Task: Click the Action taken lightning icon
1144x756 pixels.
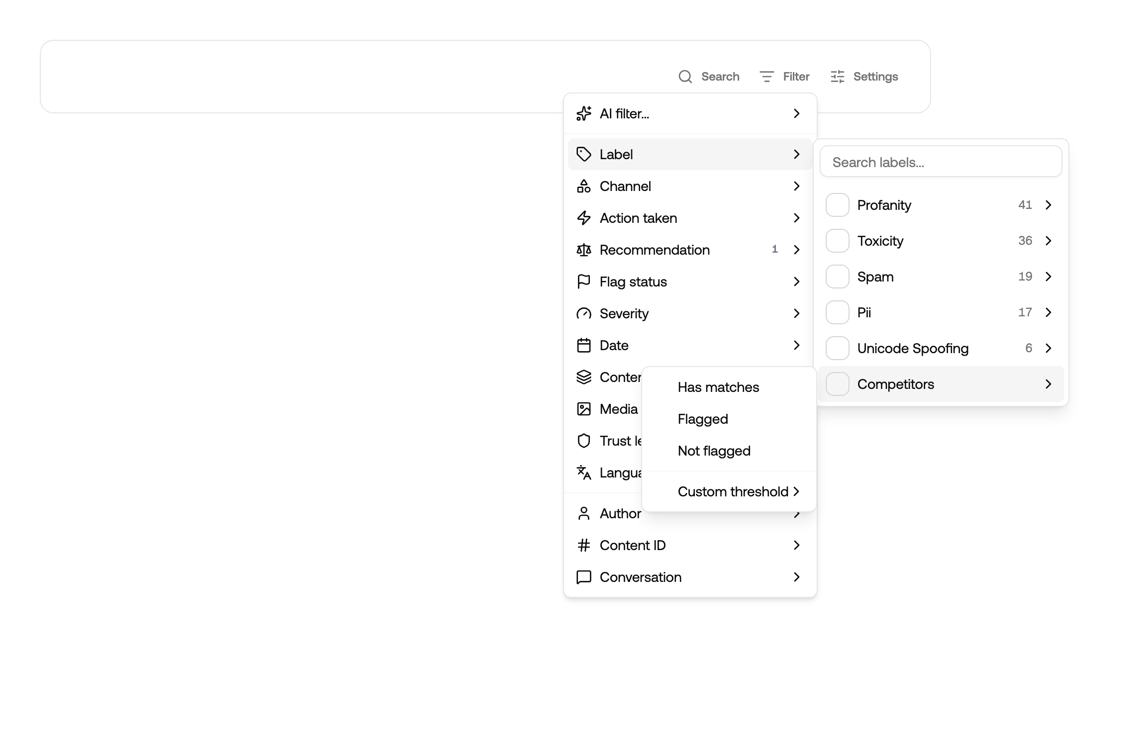Action: click(x=584, y=218)
